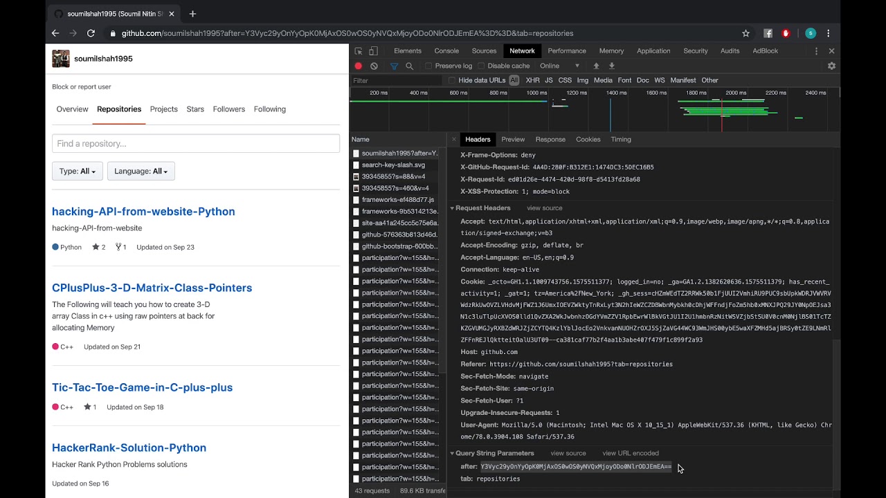Close the DevTools panel
This screenshot has width=886, height=498.
831,51
